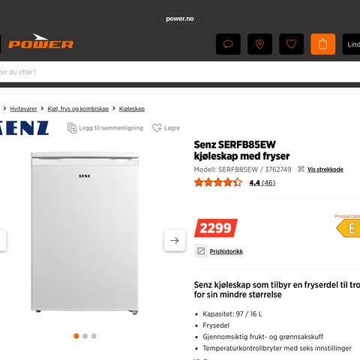
Task: Select the first orange carousel dot
Action: 76,336
